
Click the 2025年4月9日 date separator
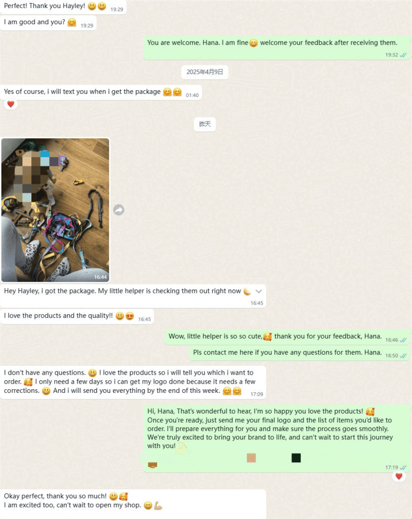coord(205,72)
